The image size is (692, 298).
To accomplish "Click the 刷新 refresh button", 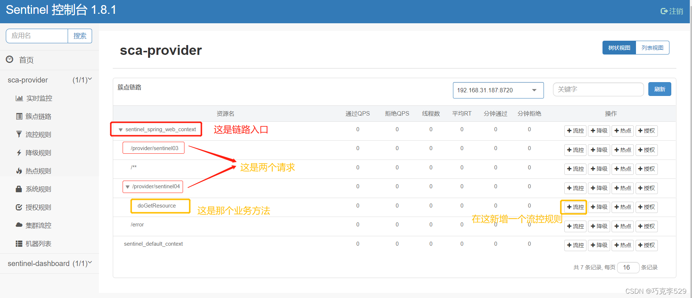I will 660,89.
